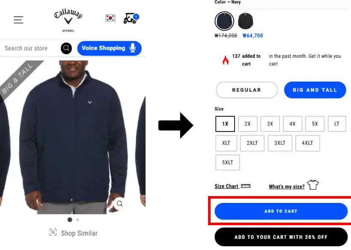Pick size 5XLT
The height and width of the screenshot is (250, 351).
(x=228, y=163)
